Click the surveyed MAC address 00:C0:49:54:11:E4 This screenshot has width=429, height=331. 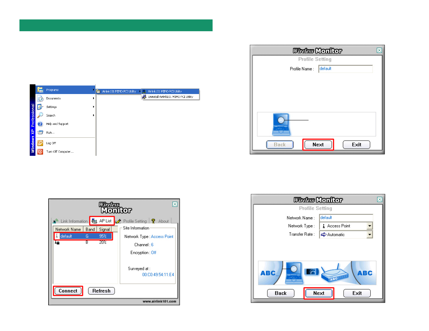[158, 275]
